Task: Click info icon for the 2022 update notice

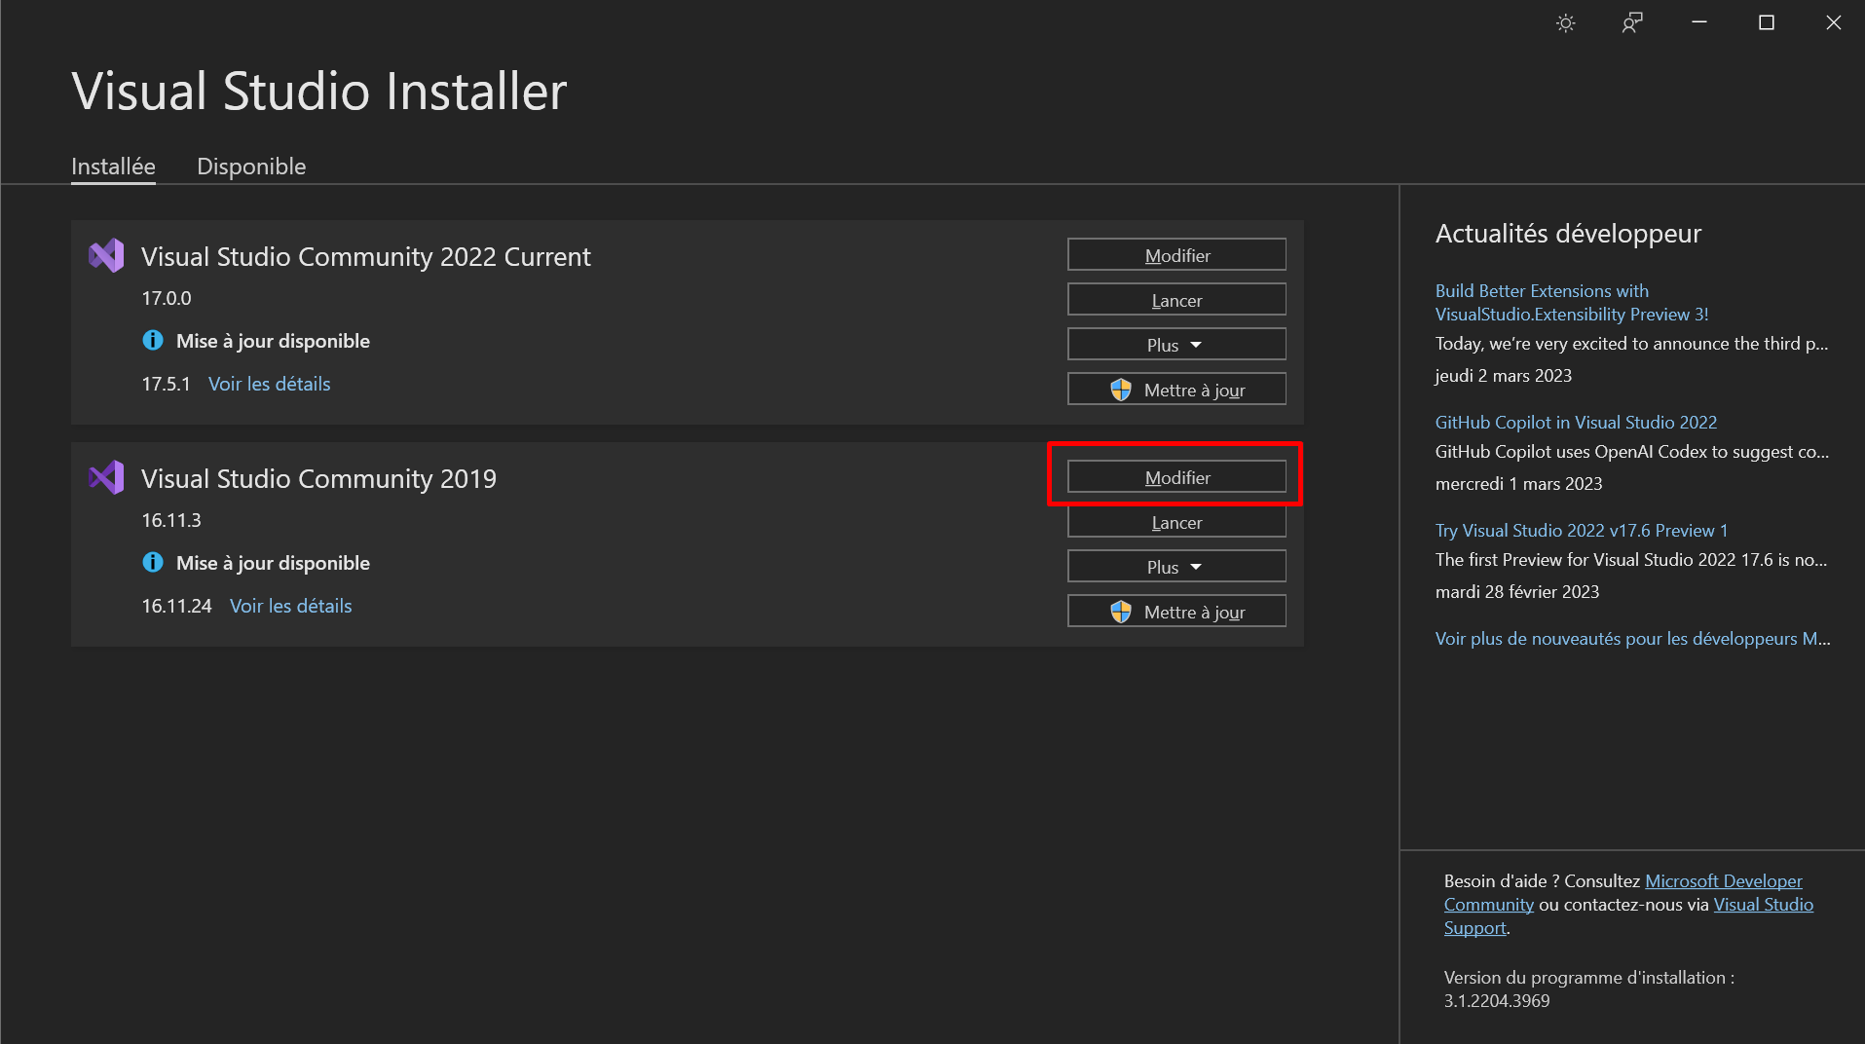Action: (153, 341)
